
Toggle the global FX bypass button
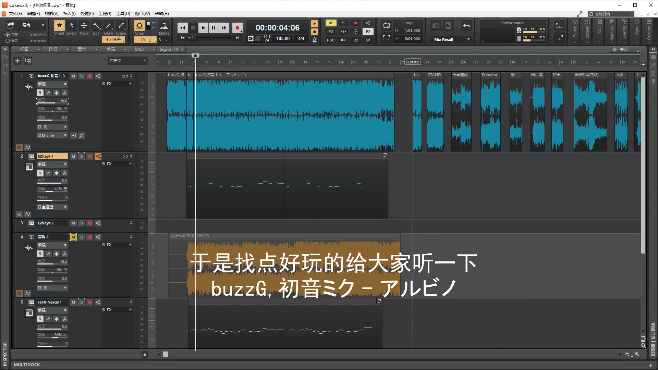[x=331, y=32]
